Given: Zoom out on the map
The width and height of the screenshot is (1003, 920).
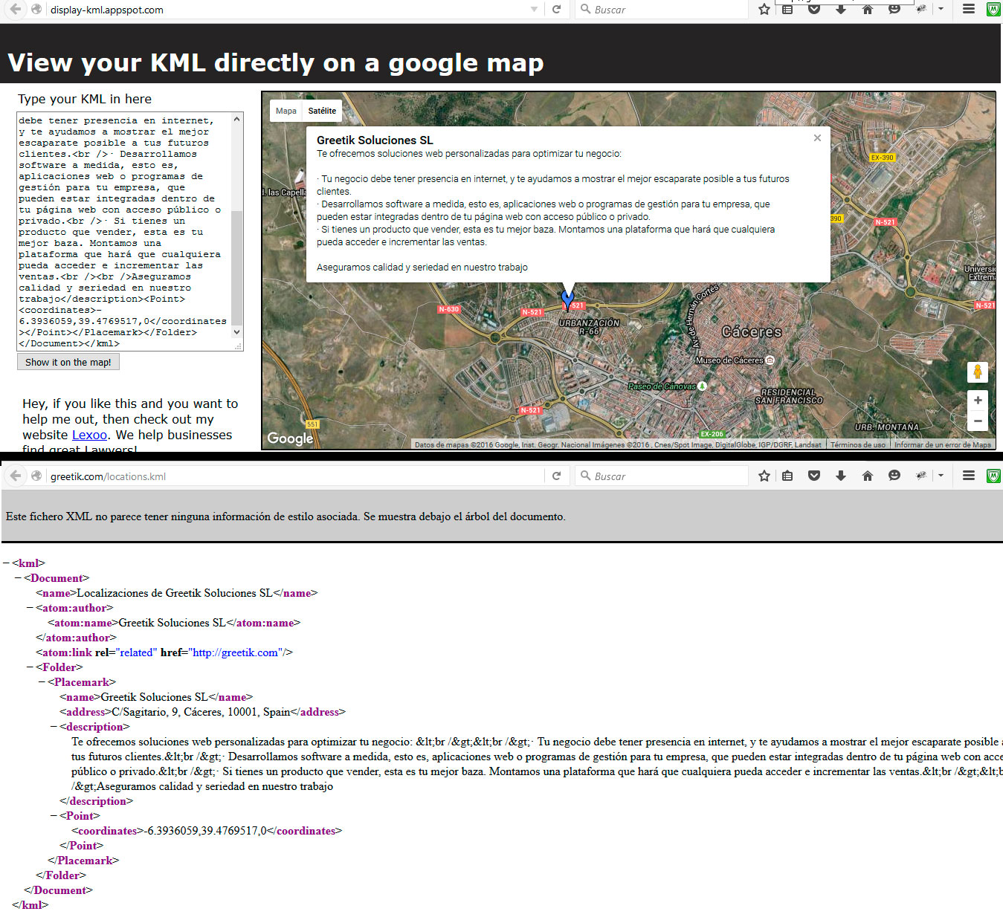Looking at the screenshot, I should (978, 421).
